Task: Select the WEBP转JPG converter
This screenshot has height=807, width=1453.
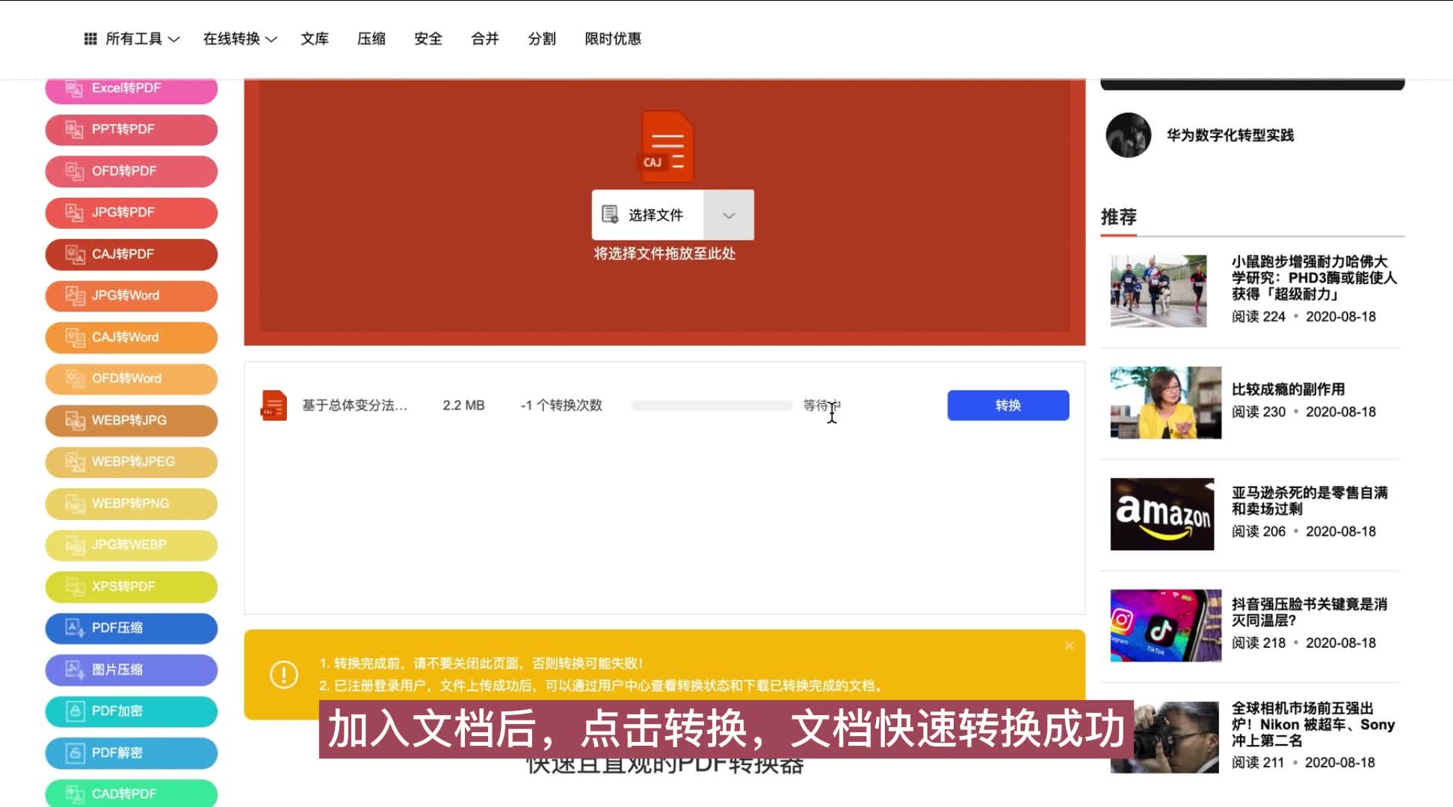Action: (131, 420)
